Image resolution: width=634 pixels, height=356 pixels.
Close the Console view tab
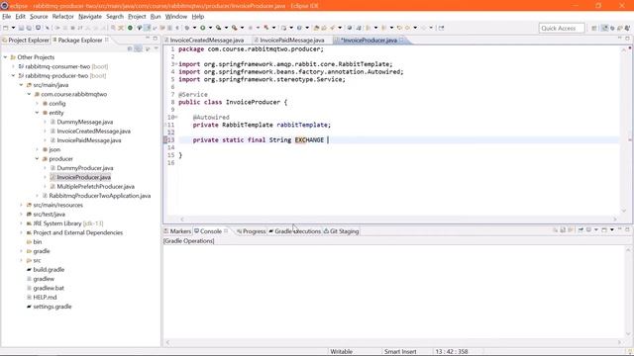point(226,230)
